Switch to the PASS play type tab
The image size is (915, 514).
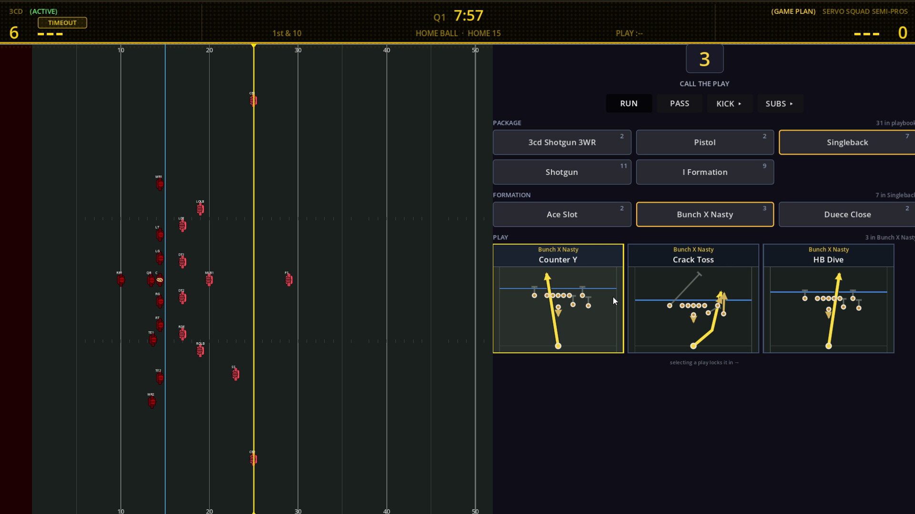(x=679, y=103)
